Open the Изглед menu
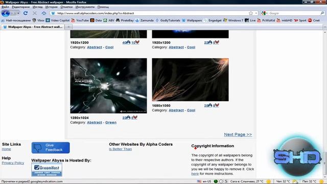 click(37, 7)
